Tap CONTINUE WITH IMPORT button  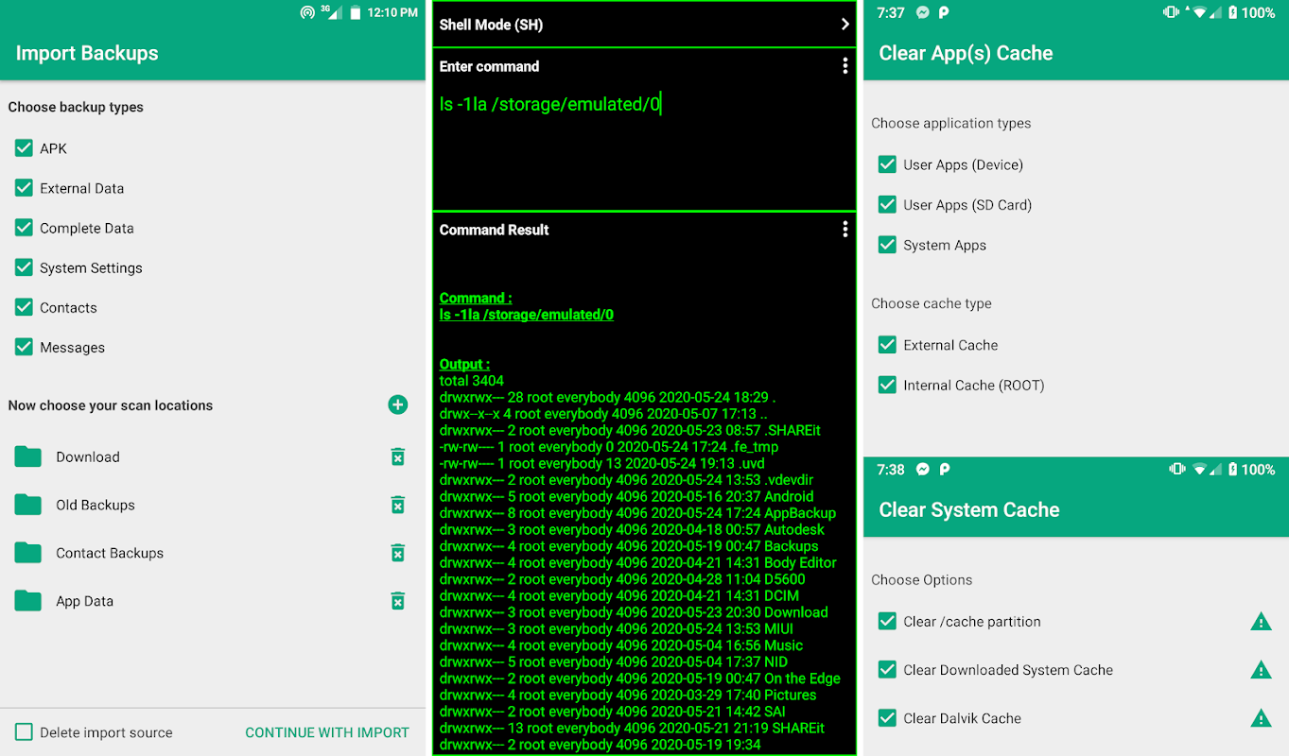point(327,732)
